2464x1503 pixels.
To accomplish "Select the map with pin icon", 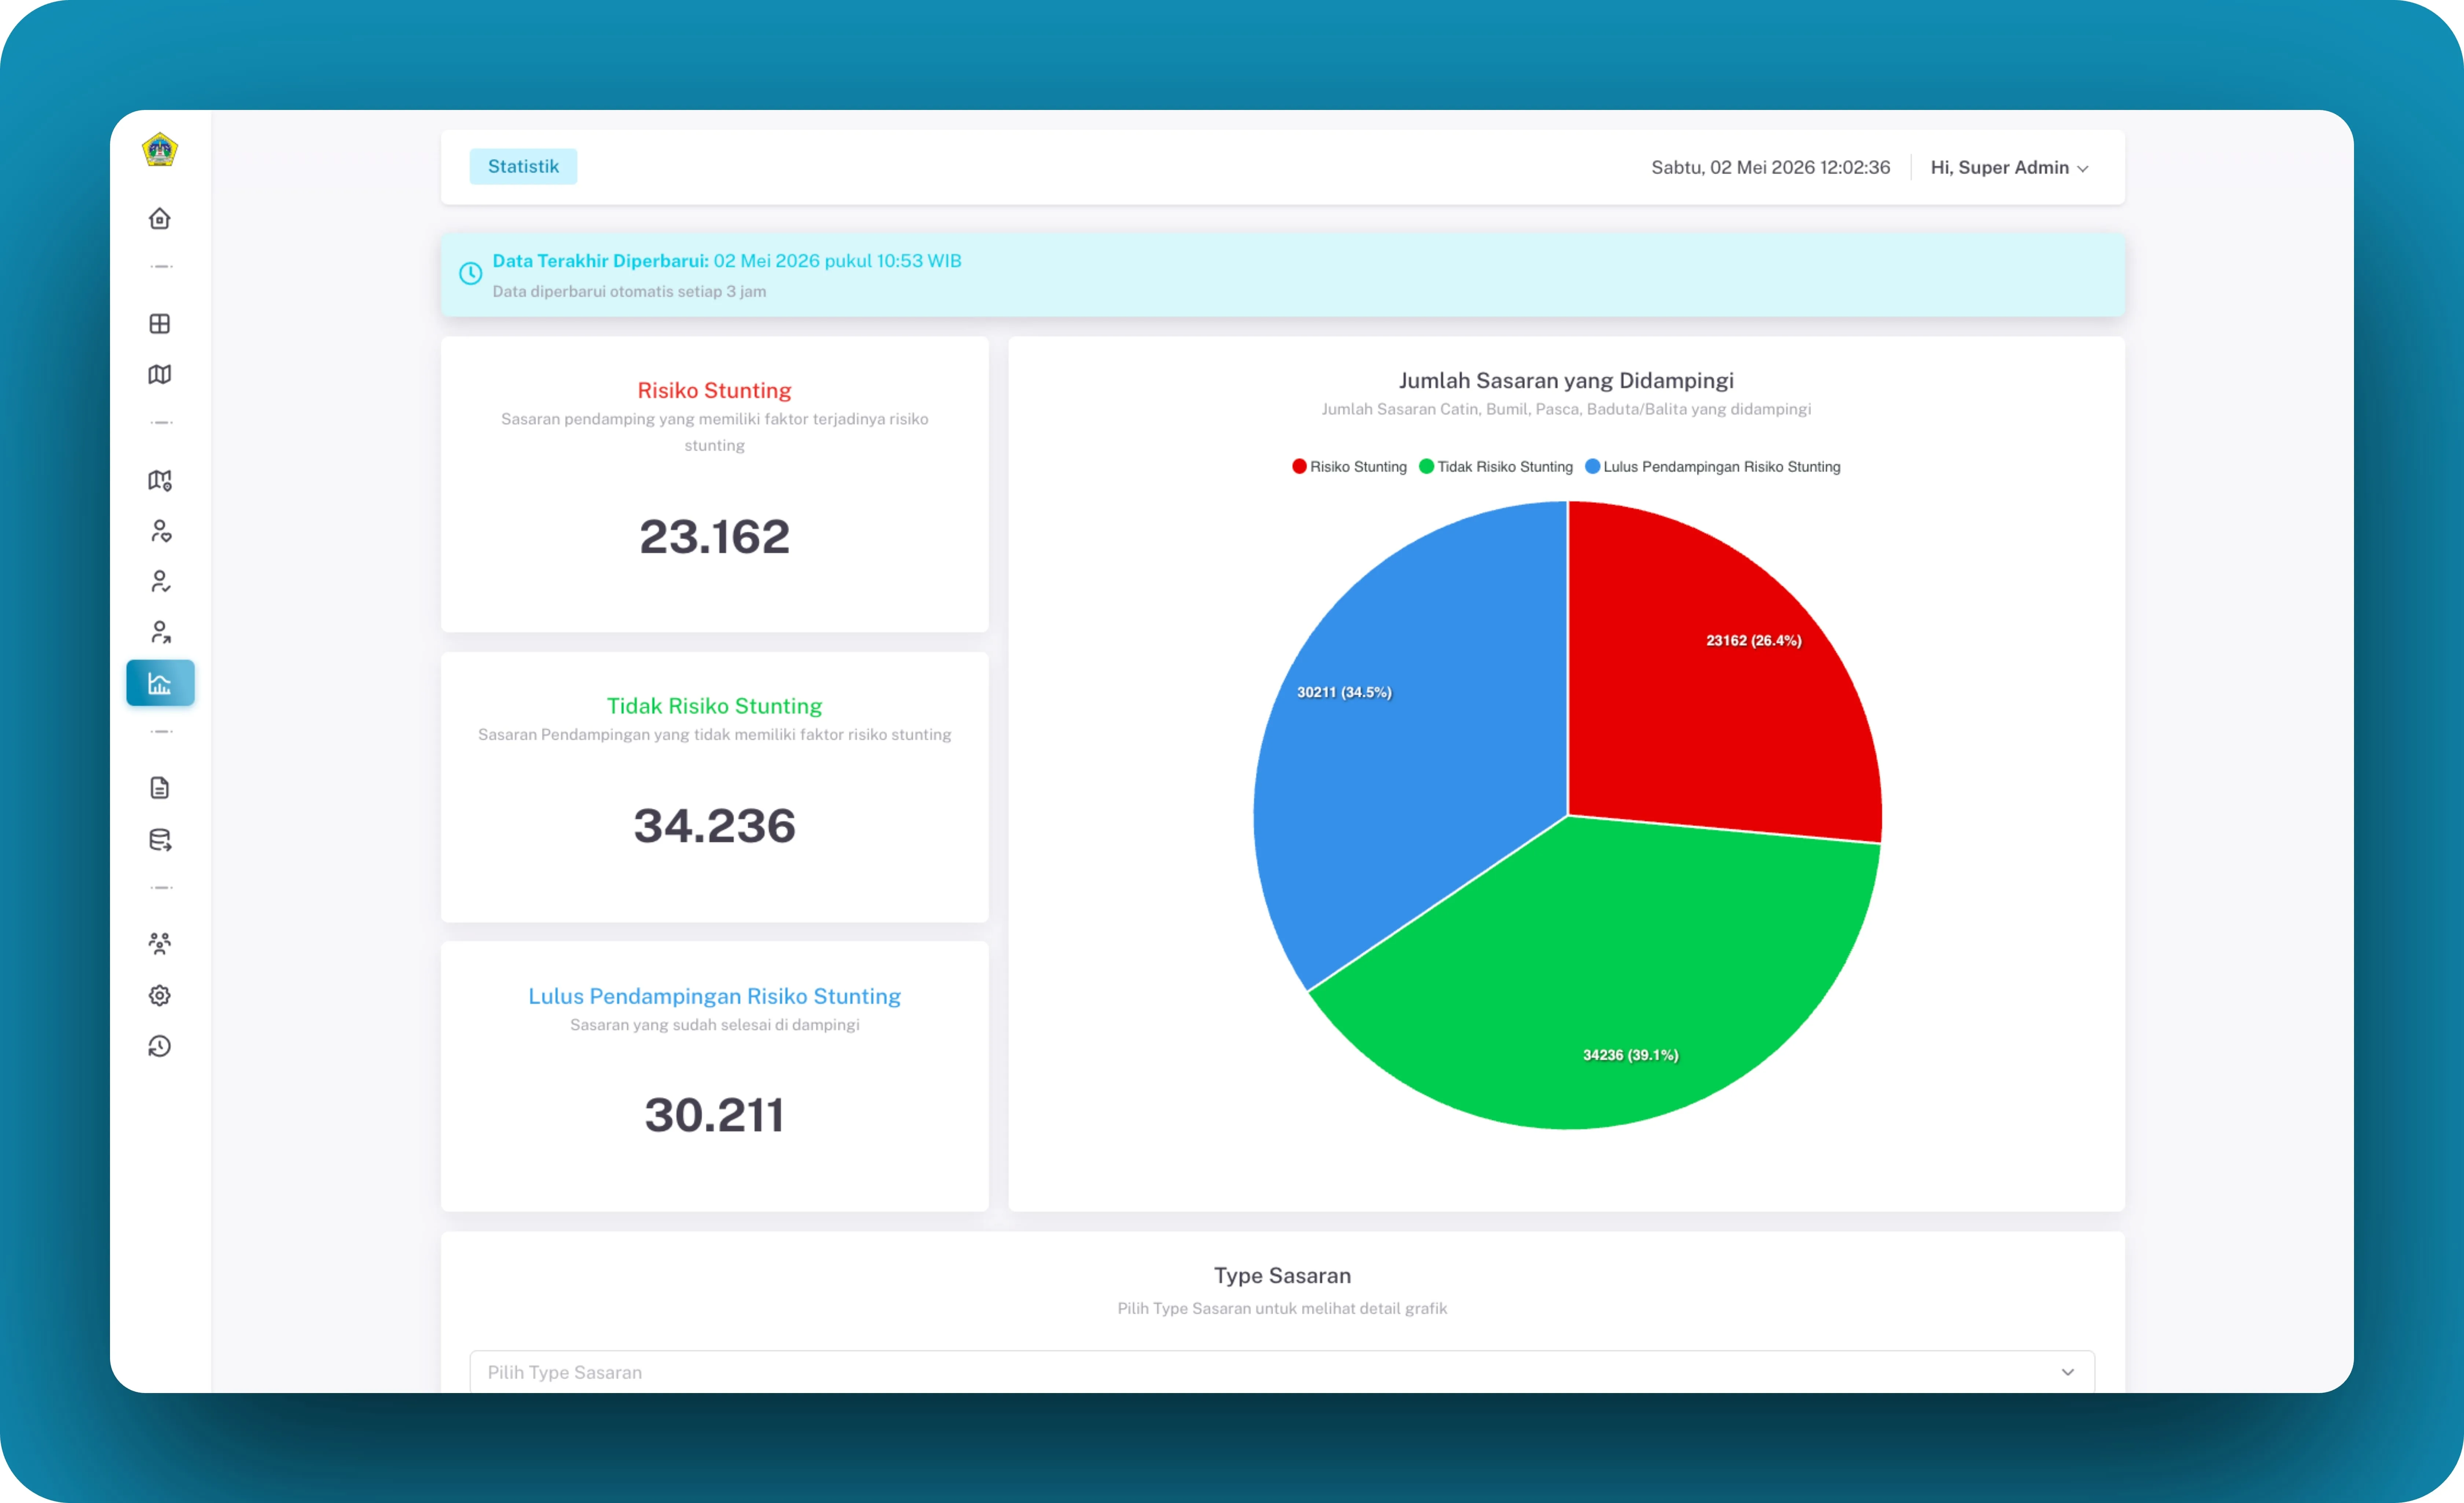I will click(x=160, y=481).
